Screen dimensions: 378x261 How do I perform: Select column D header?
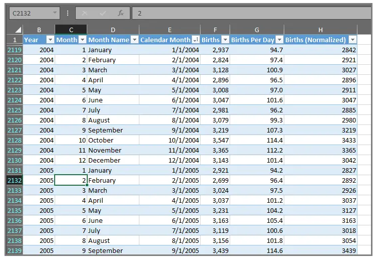tap(113, 30)
